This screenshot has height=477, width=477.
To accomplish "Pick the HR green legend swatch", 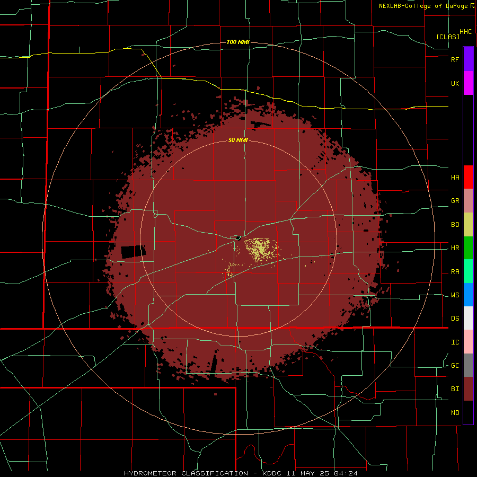I will pos(468,248).
